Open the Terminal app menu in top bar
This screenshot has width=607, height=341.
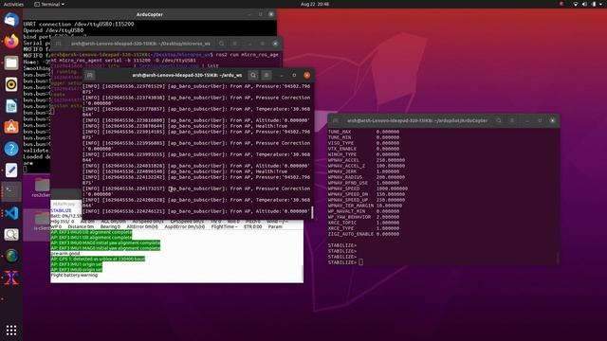pos(49,4)
